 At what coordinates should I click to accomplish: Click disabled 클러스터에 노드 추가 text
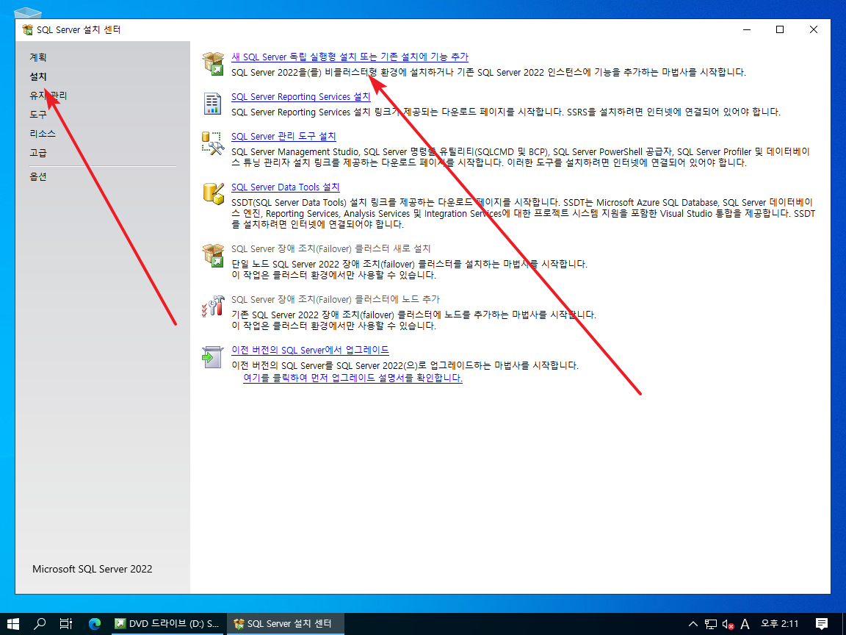(x=336, y=299)
